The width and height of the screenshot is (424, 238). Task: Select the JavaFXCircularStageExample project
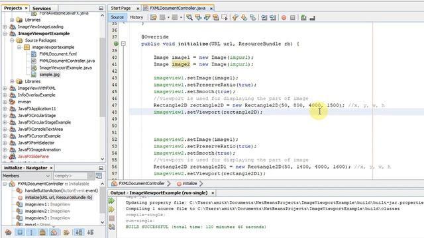[x=44, y=122]
